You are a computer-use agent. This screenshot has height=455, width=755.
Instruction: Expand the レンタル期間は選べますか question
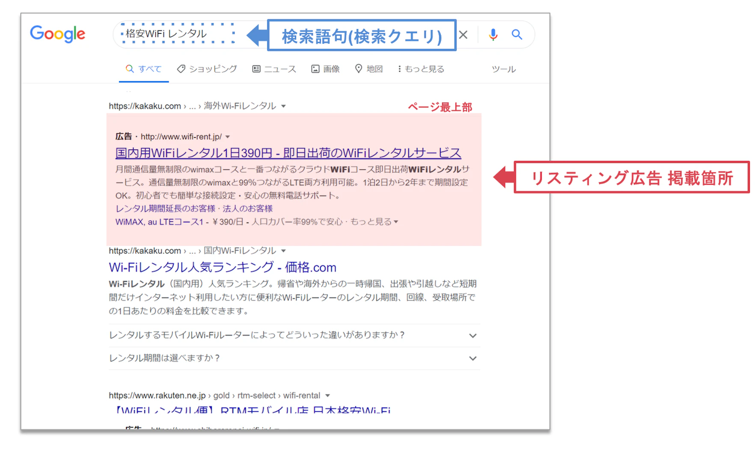point(294,358)
